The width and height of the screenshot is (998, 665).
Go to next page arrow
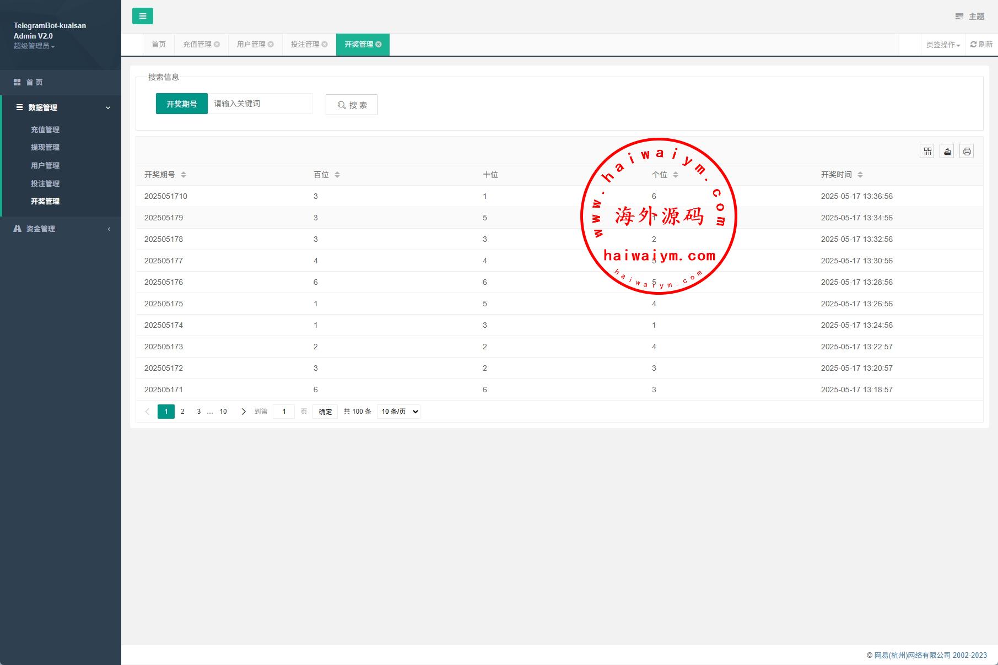pyautogui.click(x=244, y=412)
